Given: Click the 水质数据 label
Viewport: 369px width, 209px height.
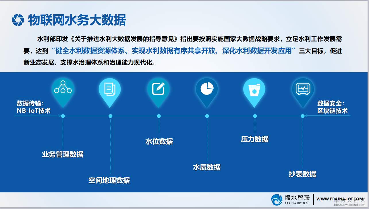Looking at the screenshot, I should [207, 167].
